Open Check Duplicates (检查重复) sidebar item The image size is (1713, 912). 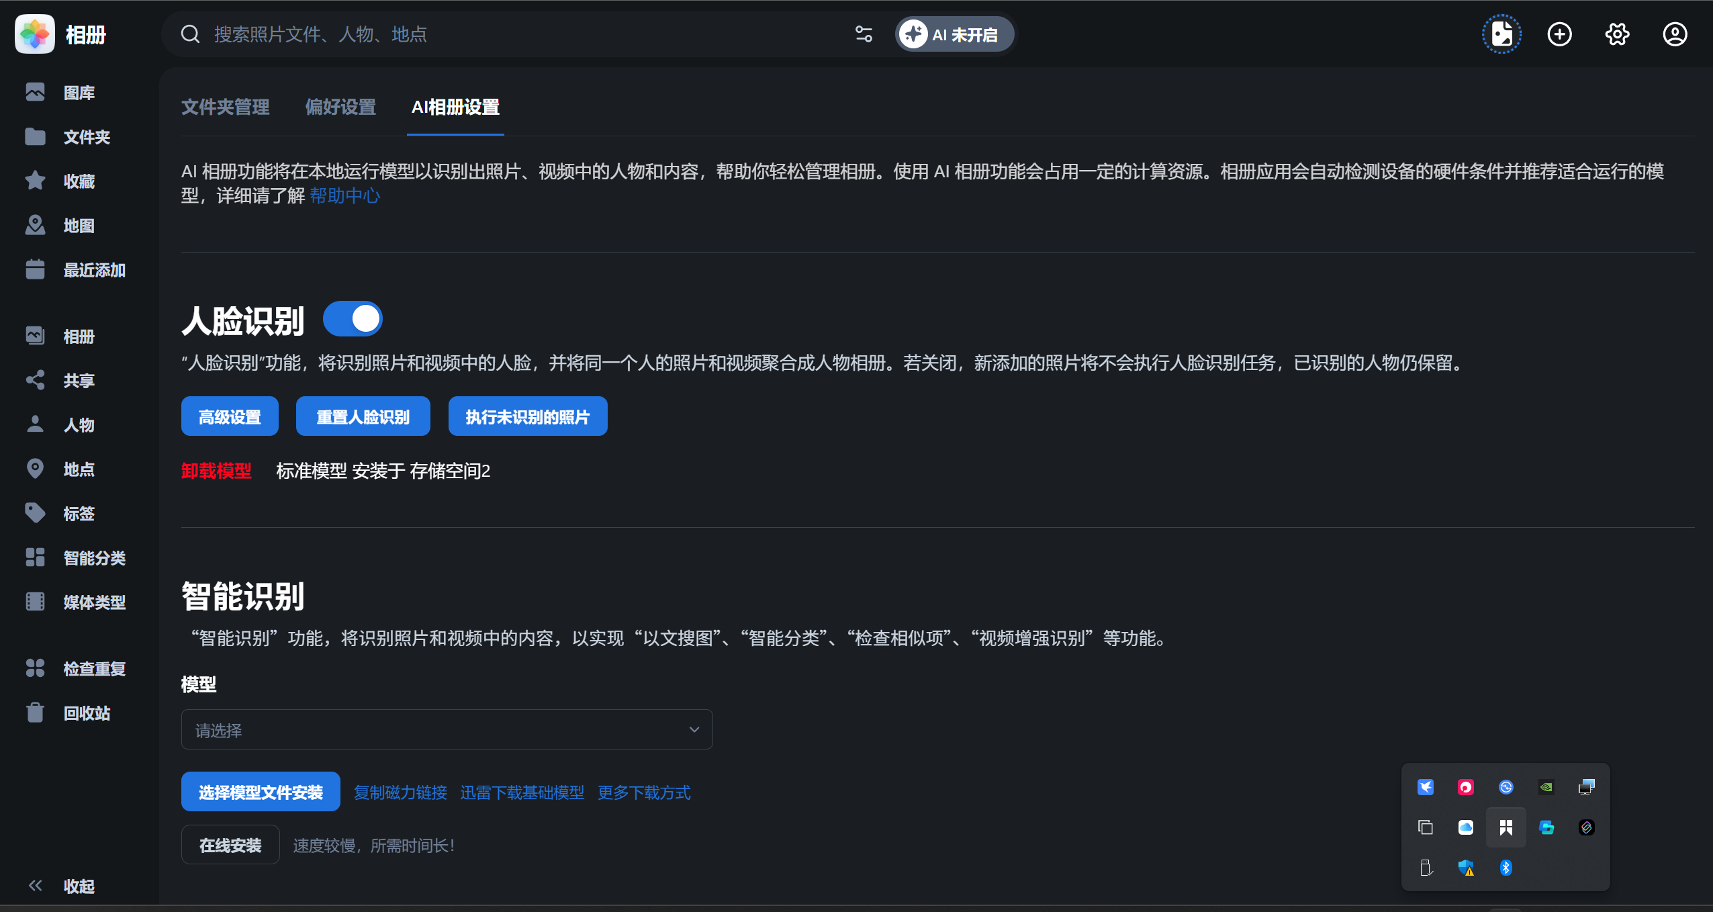click(93, 669)
